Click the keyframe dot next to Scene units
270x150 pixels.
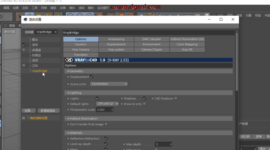(68, 84)
